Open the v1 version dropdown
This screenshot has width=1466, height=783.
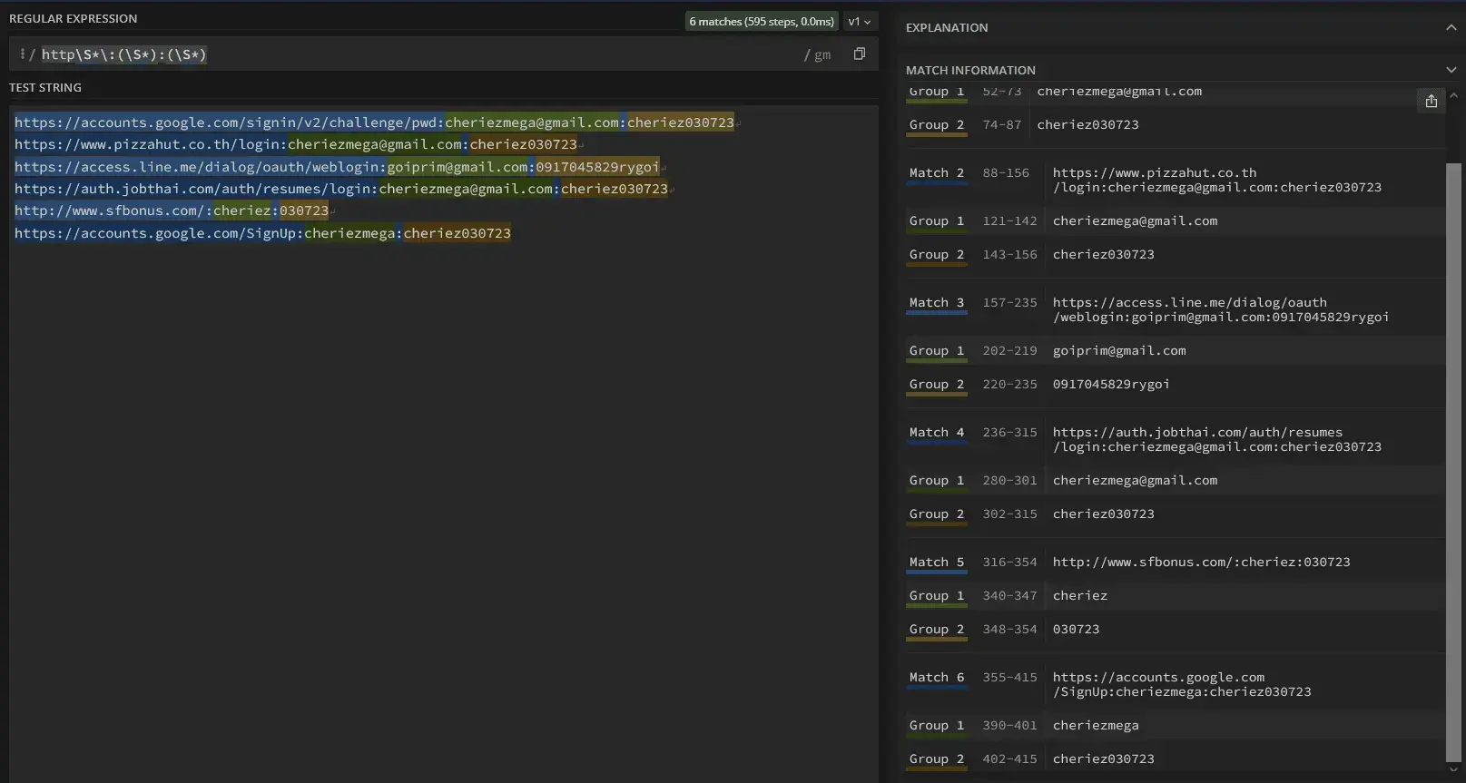point(860,22)
